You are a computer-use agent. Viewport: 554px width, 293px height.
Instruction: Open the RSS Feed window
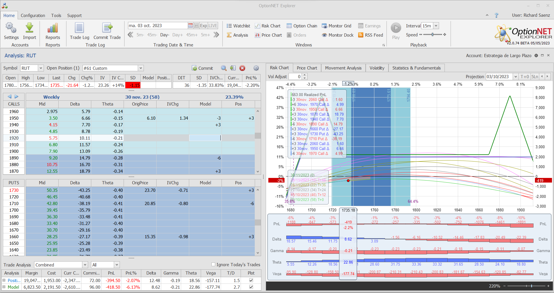pos(371,35)
